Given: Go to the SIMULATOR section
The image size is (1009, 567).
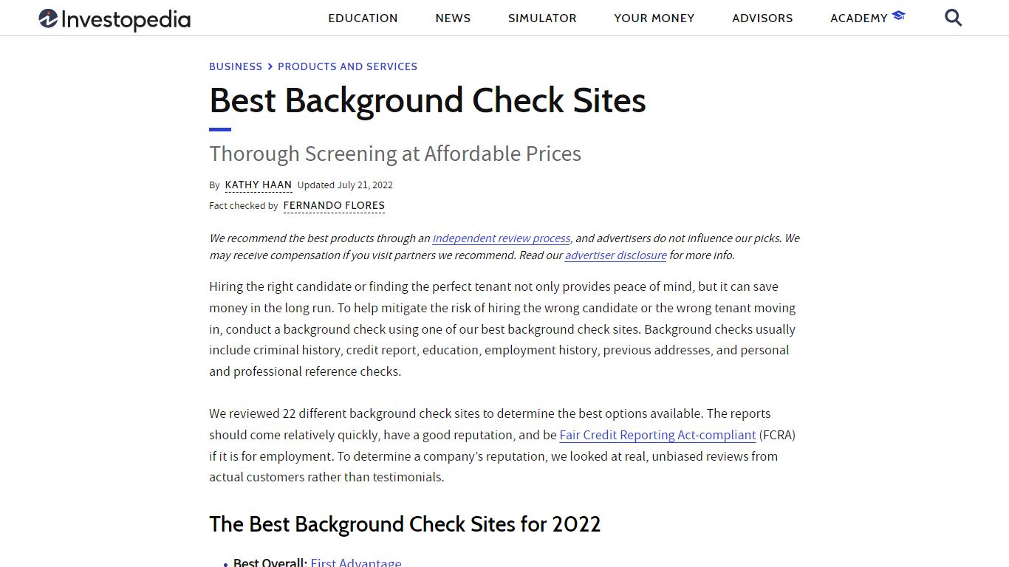Looking at the screenshot, I should [542, 18].
